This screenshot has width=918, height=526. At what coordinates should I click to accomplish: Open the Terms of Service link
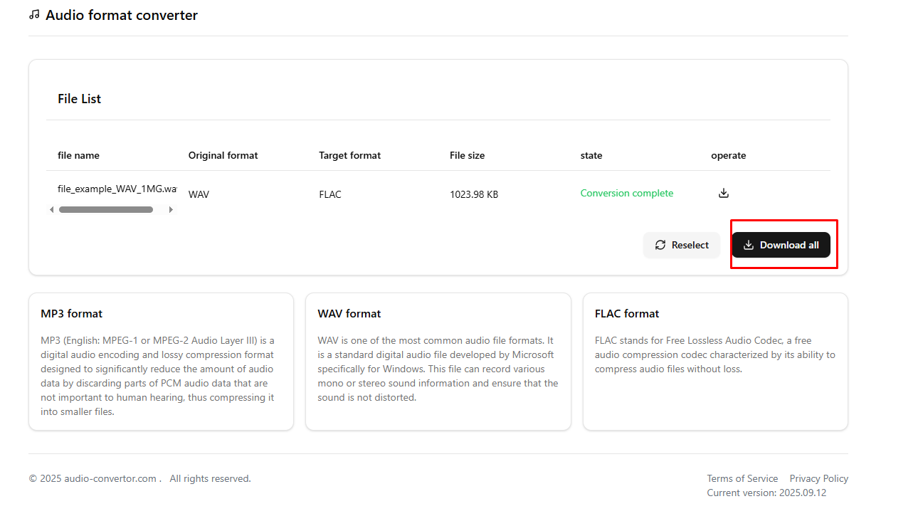(x=742, y=478)
